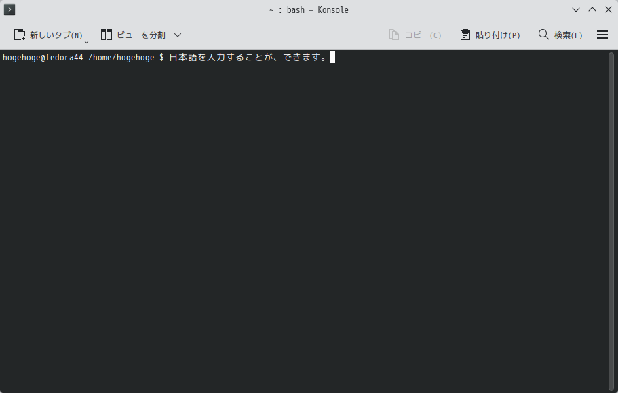Click the terminal vertical scrollbar
Viewport: 618px width, 393px height.
point(611,221)
